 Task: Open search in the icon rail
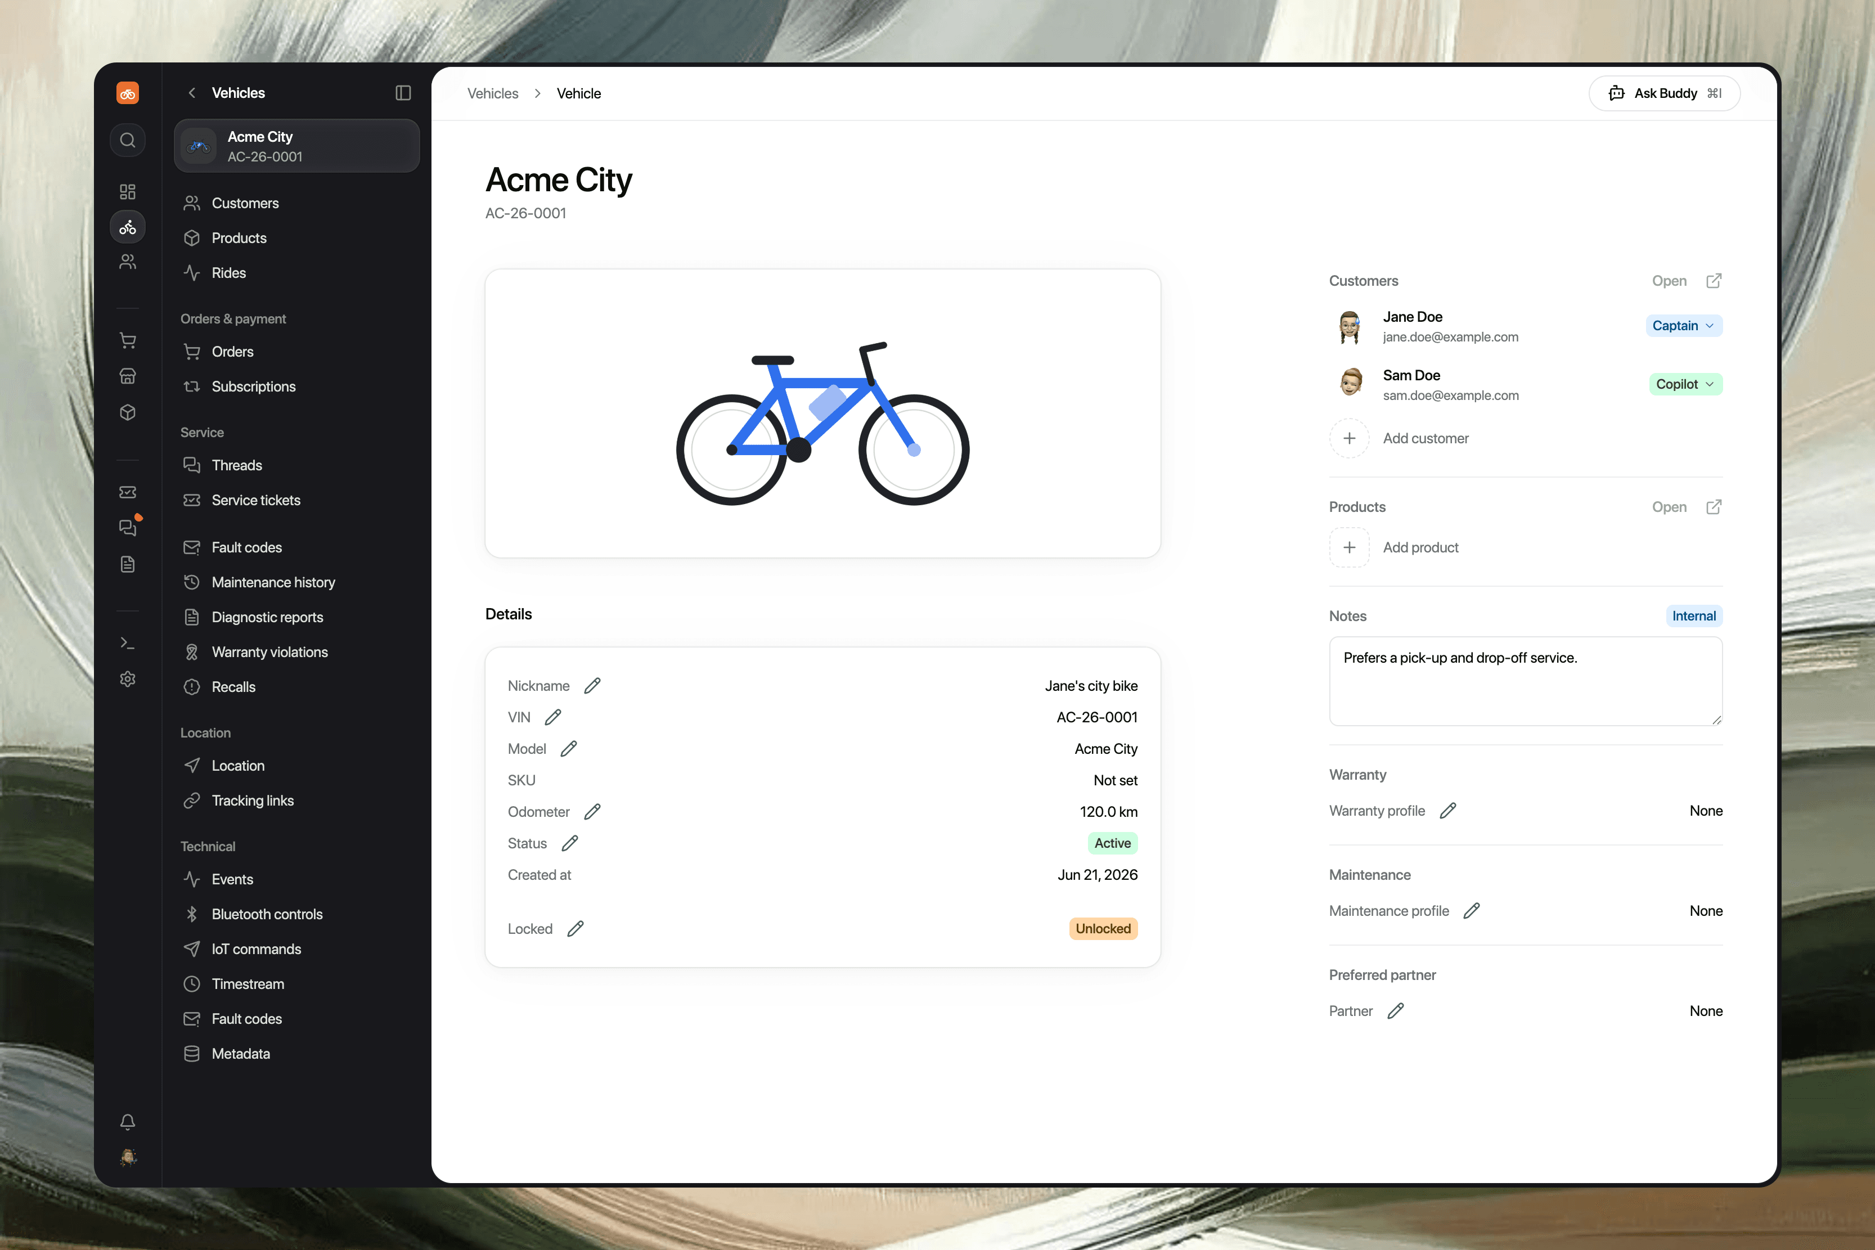(x=128, y=140)
